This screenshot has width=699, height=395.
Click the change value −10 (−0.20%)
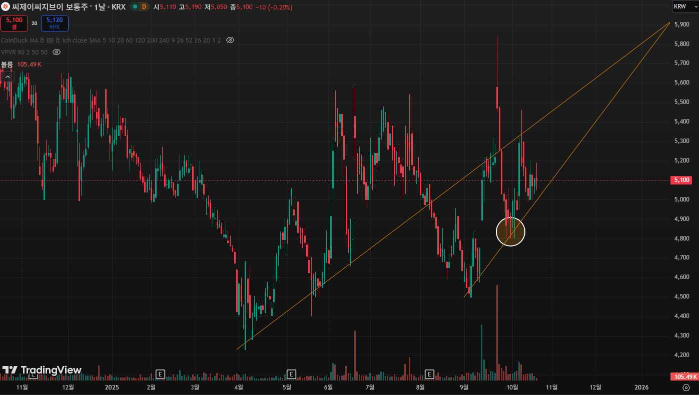tap(274, 7)
